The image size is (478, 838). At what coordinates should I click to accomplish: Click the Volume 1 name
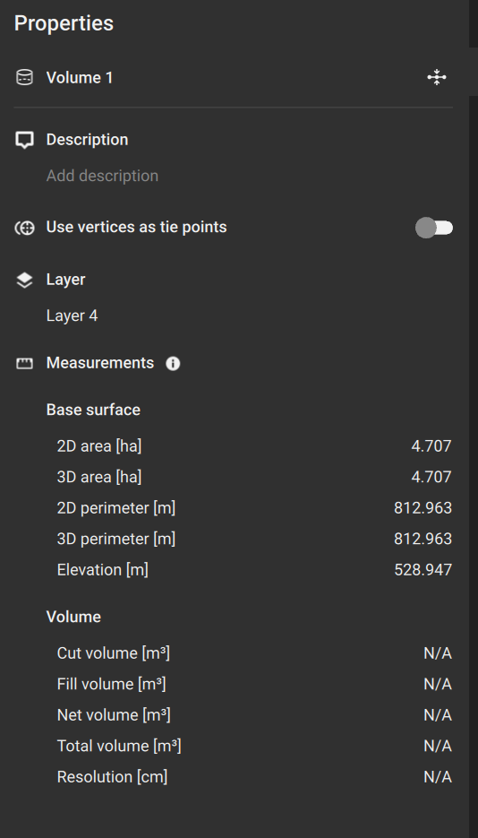[x=80, y=78]
